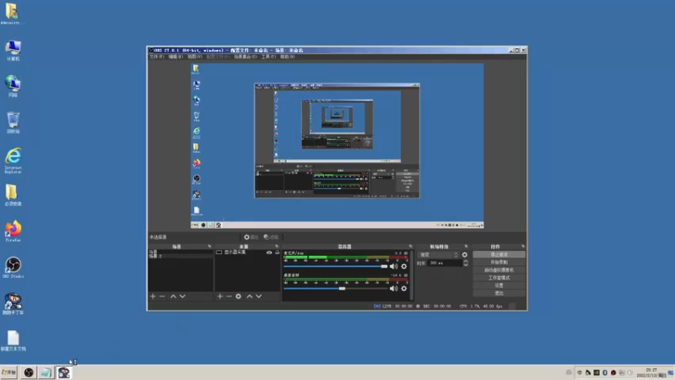This screenshot has width=675, height=380.
Task: Decrease the transition duration with the down arrow
Action: 466,264
